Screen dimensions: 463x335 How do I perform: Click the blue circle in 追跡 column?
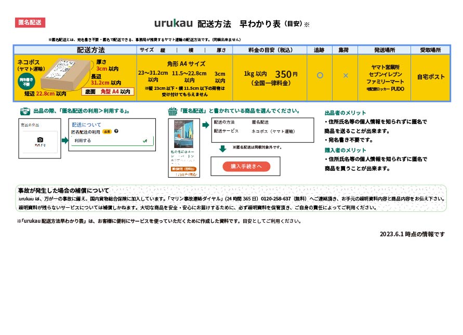pos(320,75)
